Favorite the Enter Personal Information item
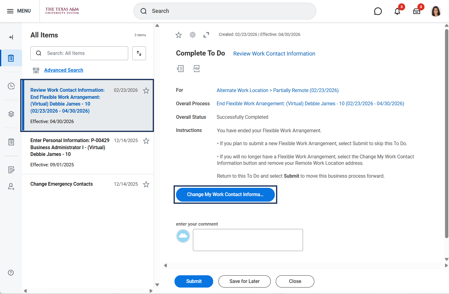Viewport: 449px width, 294px height. 146,141
